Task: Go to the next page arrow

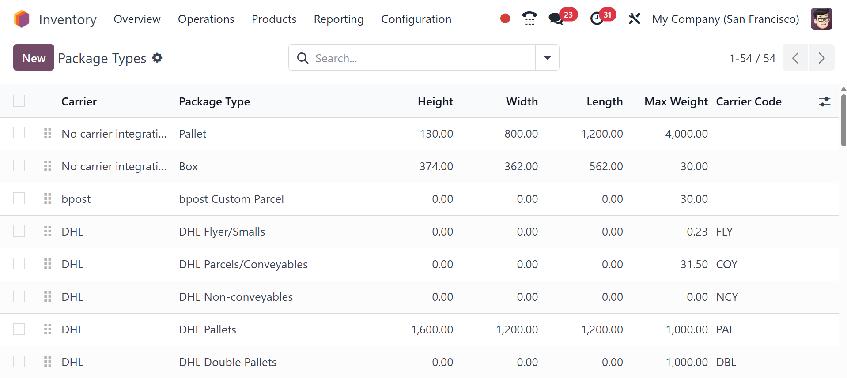Action: click(821, 58)
